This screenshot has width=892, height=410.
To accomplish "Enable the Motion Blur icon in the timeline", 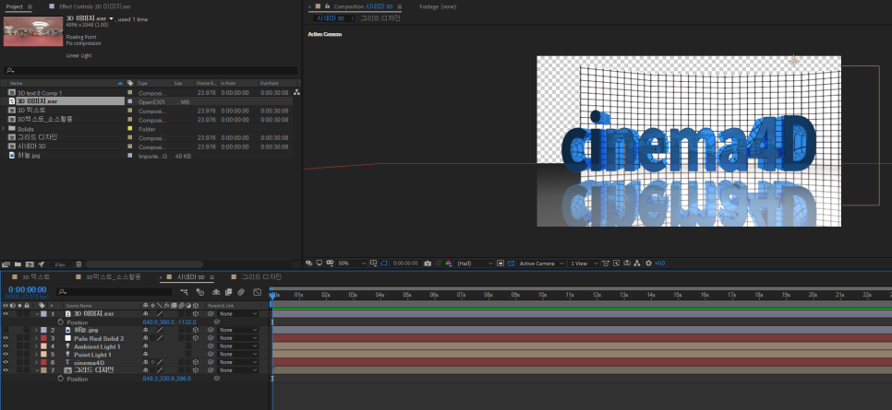I will [241, 292].
